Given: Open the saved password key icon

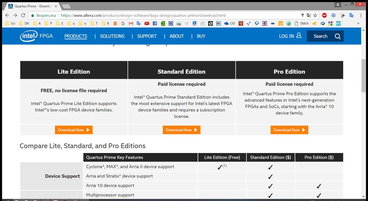Looking at the screenshot, I should [x=303, y=15].
